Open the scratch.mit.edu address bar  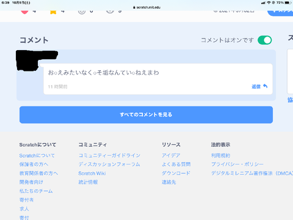tap(146, 7)
